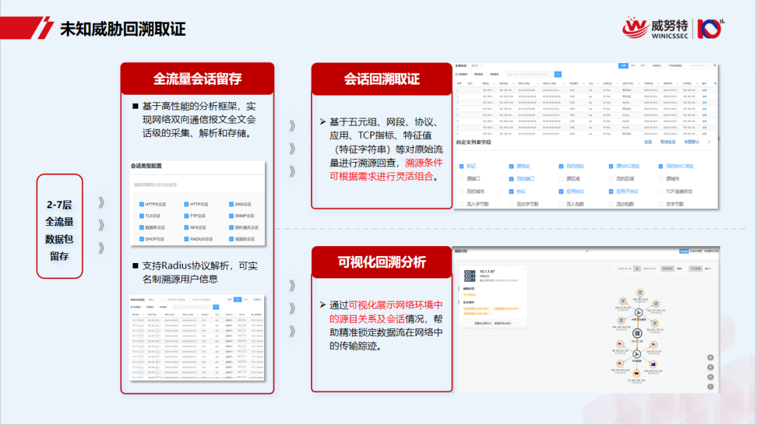Click the paper-plane node above the central server
This screenshot has height=425, width=757.
tap(639, 313)
